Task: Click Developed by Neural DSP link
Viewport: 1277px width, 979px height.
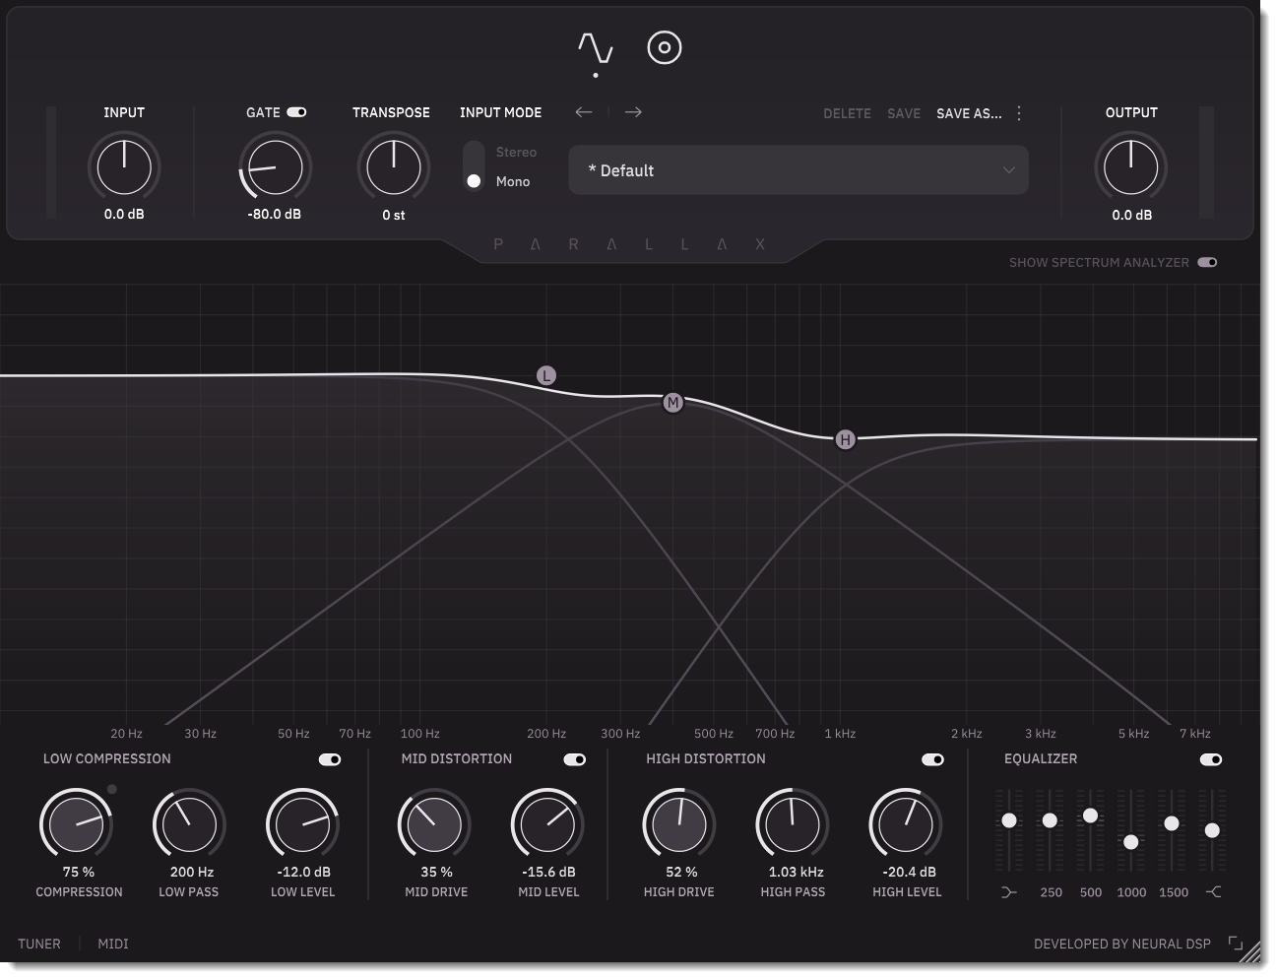Action: pos(1122,944)
